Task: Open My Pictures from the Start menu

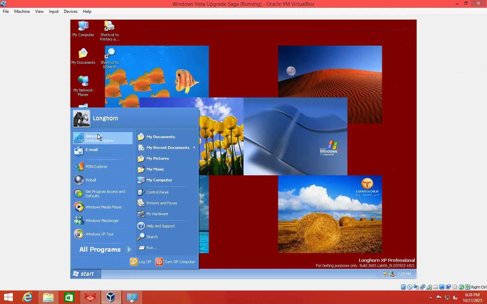Action: [x=167, y=158]
